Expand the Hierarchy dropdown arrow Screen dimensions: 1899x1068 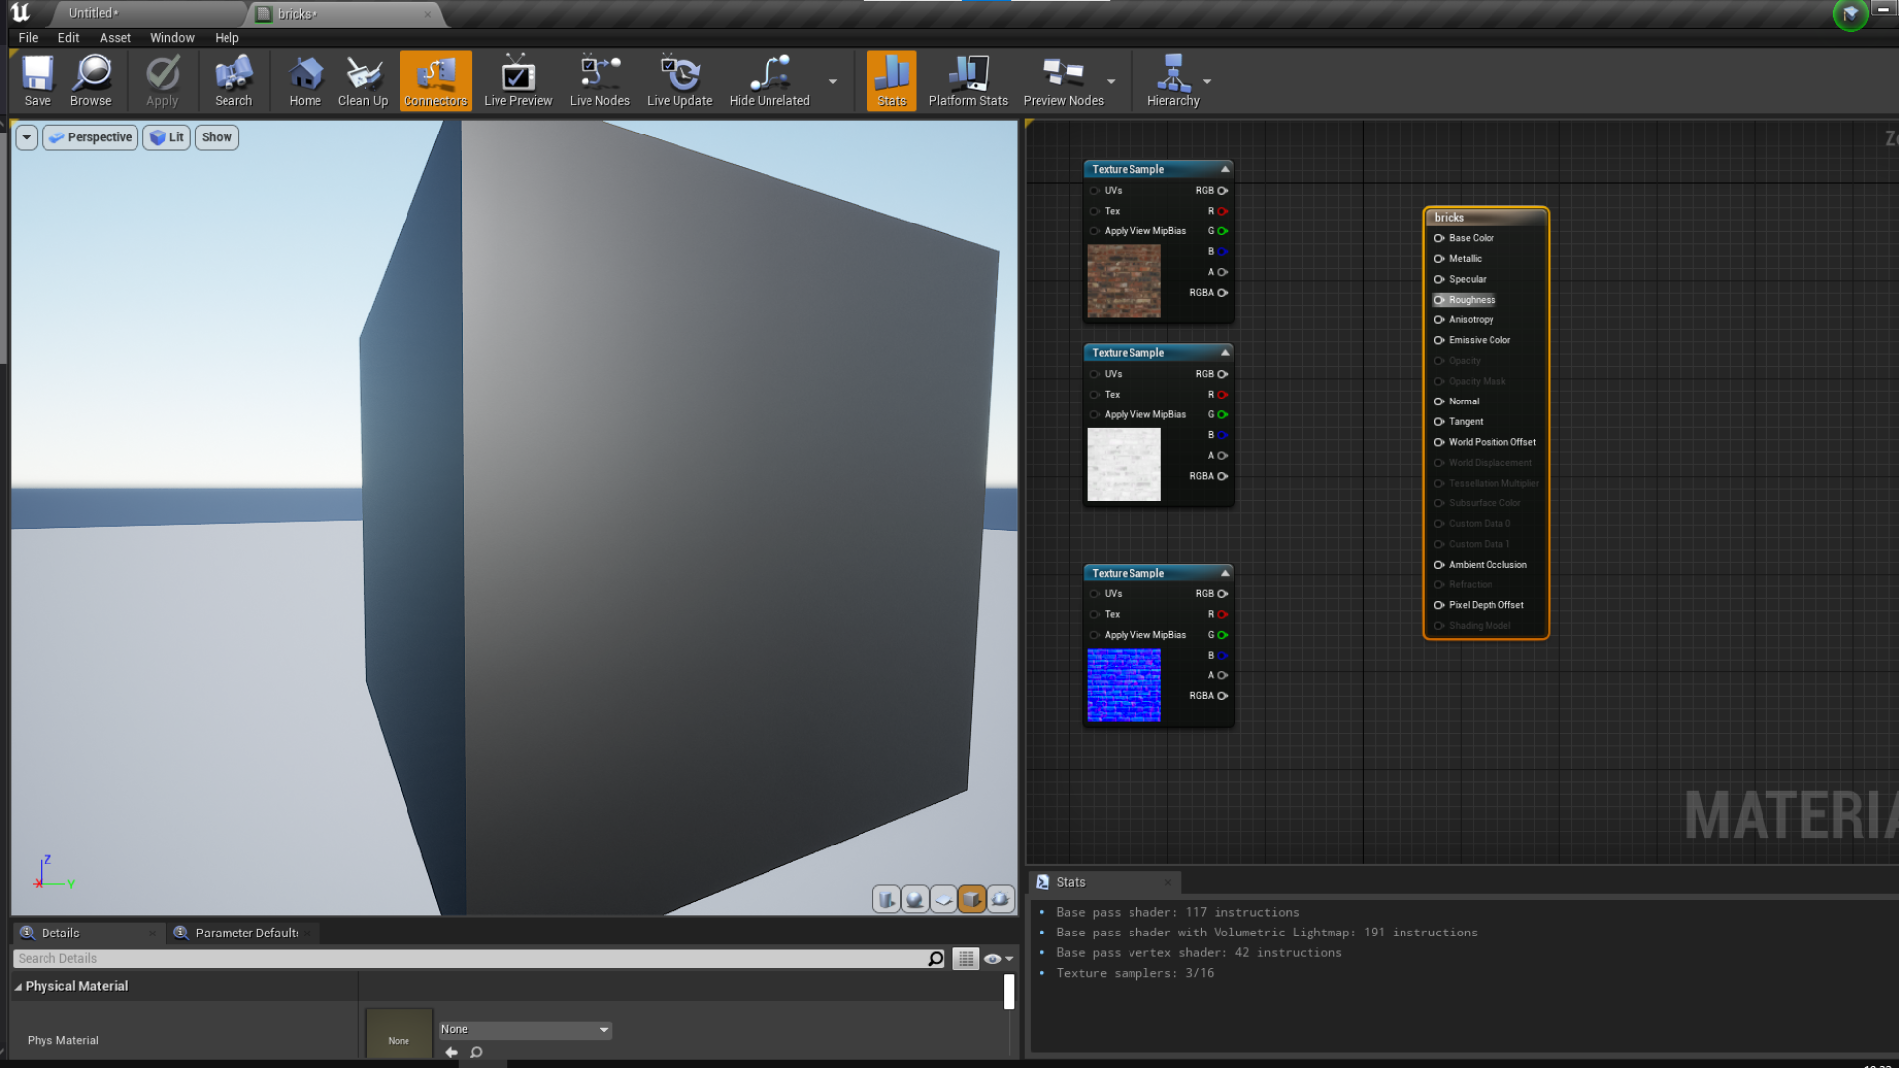[x=1207, y=81]
